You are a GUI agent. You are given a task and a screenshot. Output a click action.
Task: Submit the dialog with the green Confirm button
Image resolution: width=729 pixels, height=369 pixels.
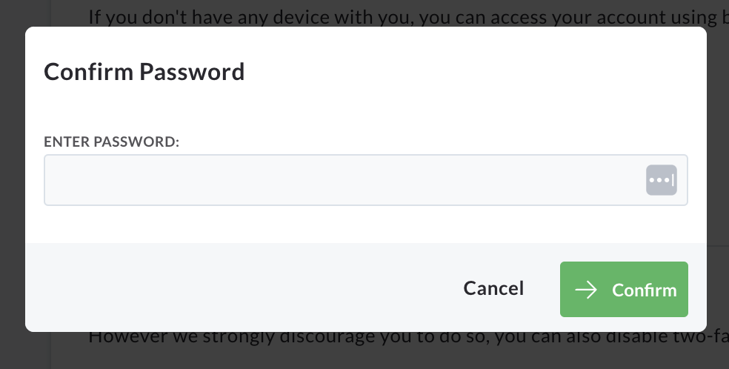tap(624, 289)
